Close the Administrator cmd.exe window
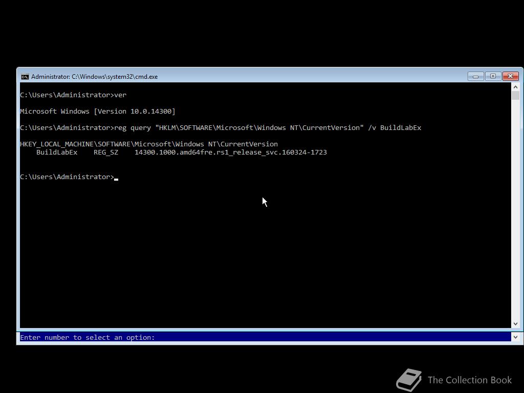This screenshot has height=393, width=524. (510, 76)
